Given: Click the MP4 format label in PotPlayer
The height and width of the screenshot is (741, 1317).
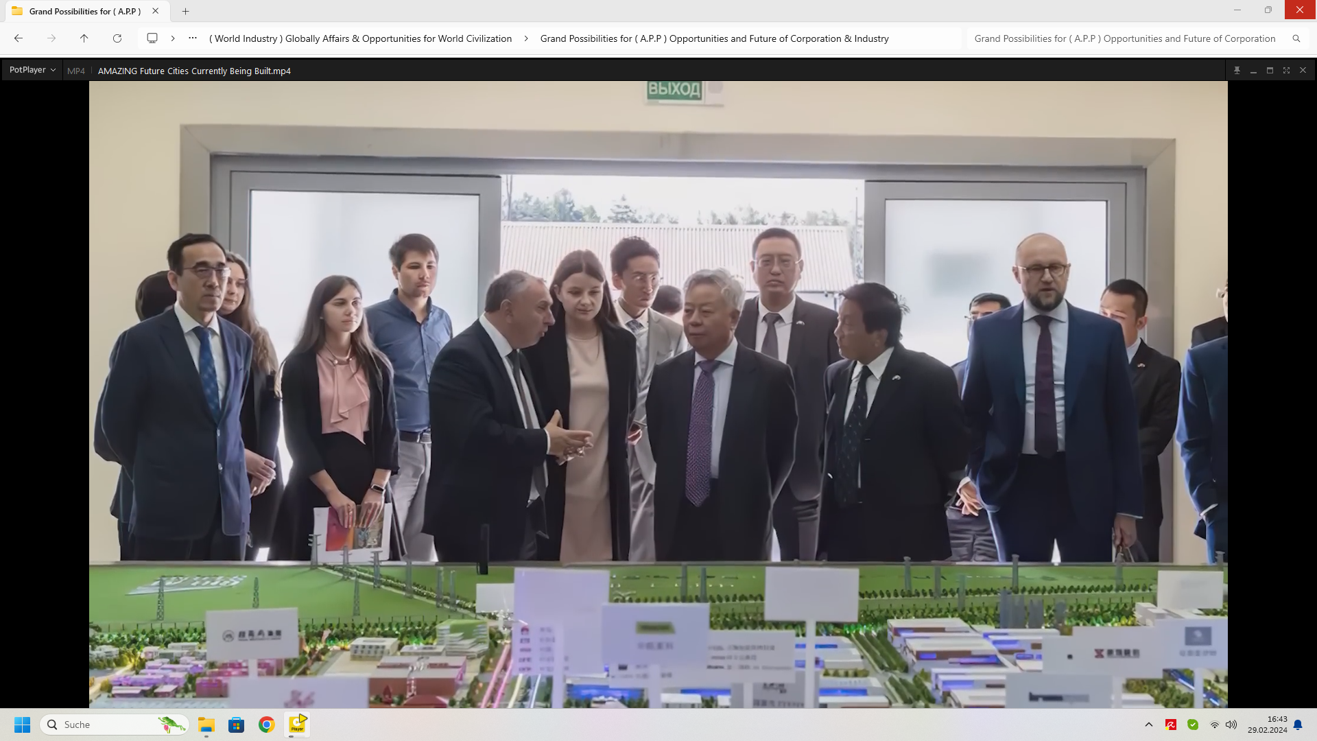Looking at the screenshot, I should (76, 71).
